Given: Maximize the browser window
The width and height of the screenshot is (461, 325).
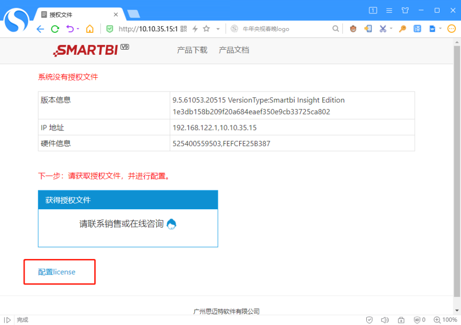Looking at the screenshot, I should click(437, 10).
